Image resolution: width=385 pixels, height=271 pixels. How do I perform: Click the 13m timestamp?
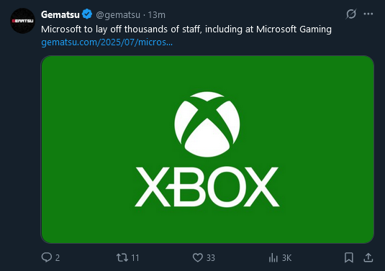coord(157,15)
